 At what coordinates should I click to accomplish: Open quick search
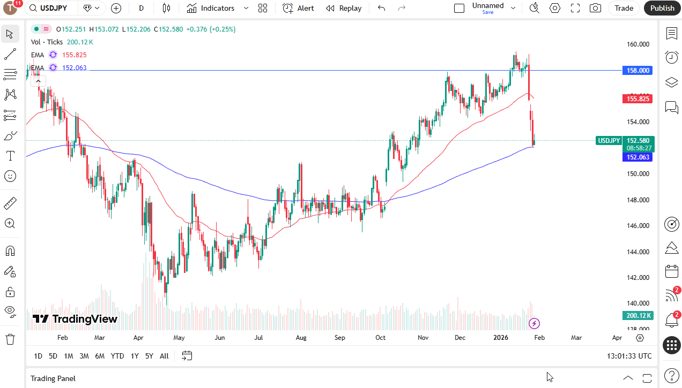tap(534, 8)
